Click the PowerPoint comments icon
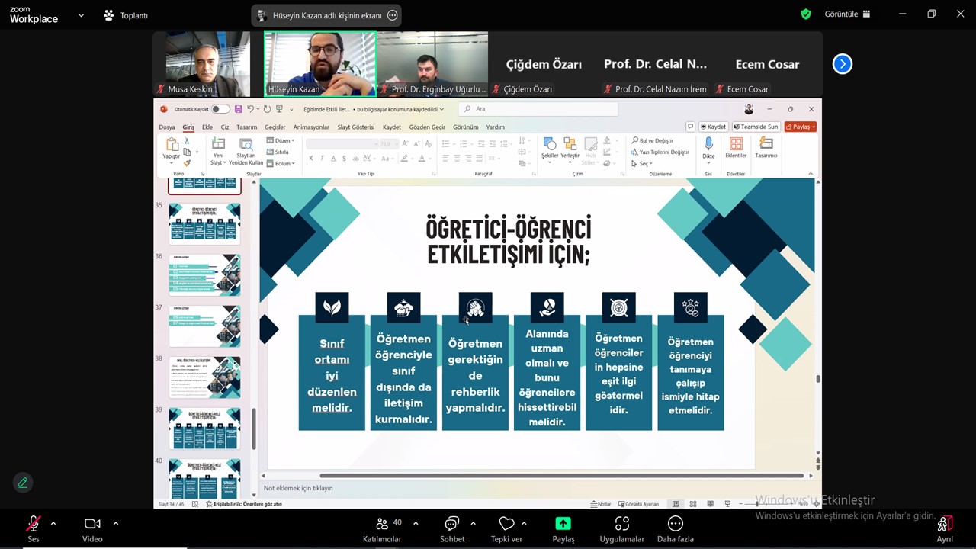 [690, 127]
